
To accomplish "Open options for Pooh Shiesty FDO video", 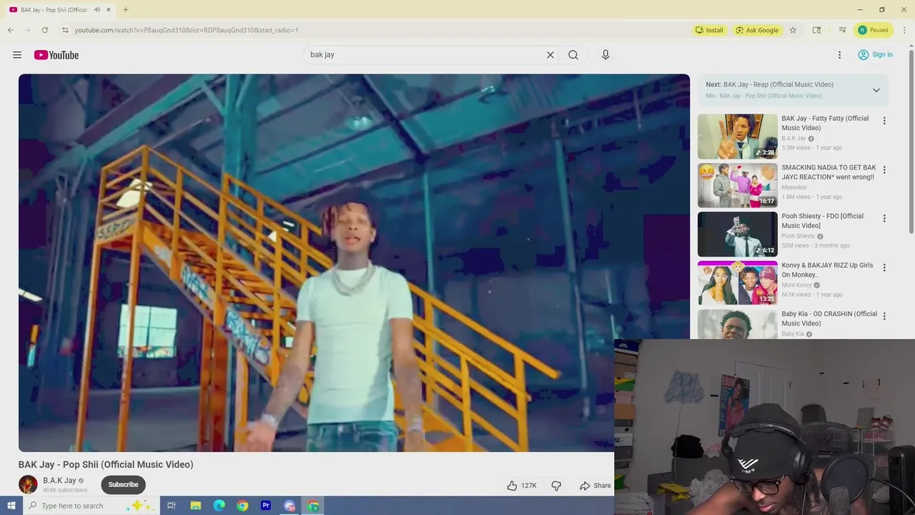I will pyautogui.click(x=884, y=219).
